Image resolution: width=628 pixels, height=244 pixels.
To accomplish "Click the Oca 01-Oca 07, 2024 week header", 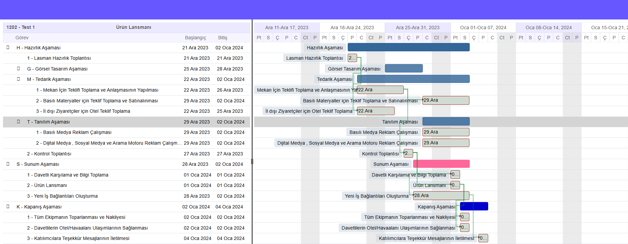I will pyautogui.click(x=483, y=28).
